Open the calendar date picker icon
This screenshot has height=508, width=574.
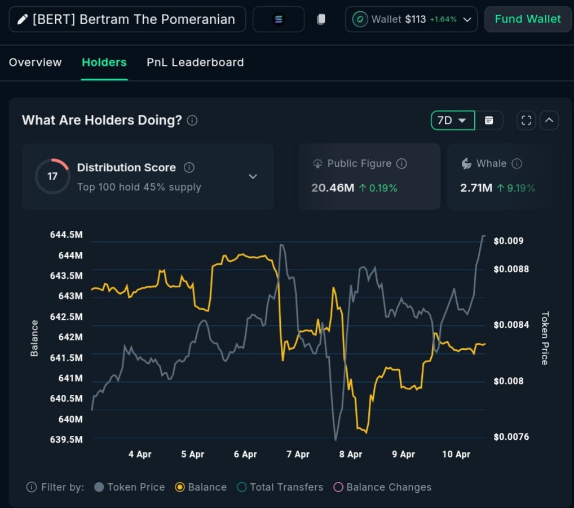pyautogui.click(x=489, y=121)
